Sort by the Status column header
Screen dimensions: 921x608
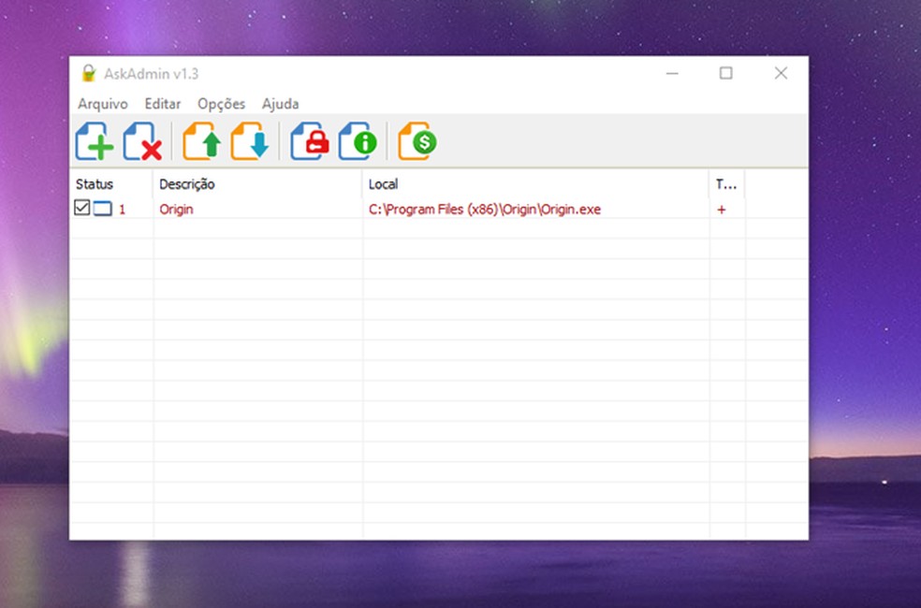click(111, 184)
